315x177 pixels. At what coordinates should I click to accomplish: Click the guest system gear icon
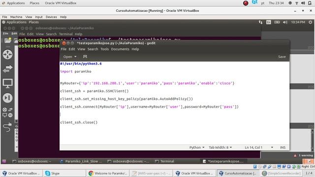pyautogui.click(x=311, y=22)
